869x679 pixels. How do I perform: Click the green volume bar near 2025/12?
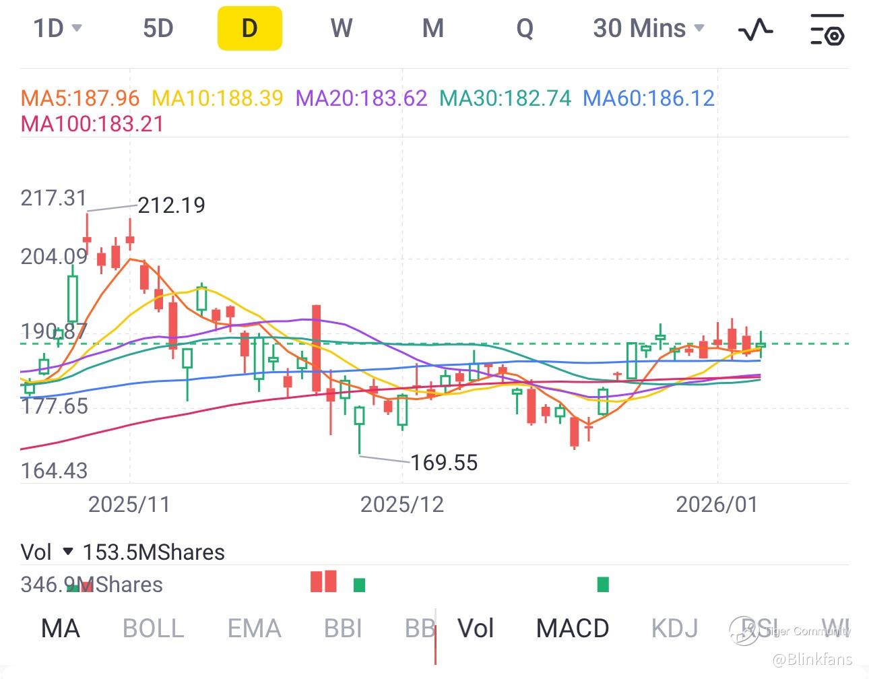tap(359, 585)
